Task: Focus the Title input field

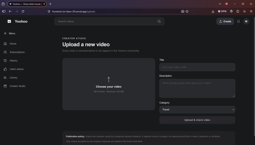Action: (197, 67)
